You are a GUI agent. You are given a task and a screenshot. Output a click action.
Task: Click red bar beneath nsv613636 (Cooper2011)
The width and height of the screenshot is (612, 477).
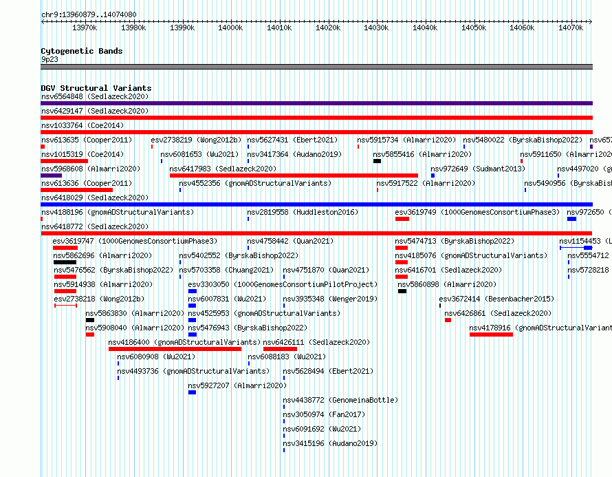(x=76, y=190)
